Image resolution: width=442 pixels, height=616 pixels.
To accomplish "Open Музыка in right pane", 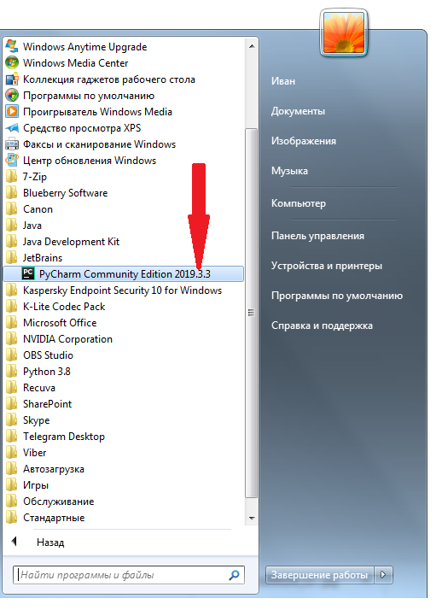I will pyautogui.click(x=289, y=171).
